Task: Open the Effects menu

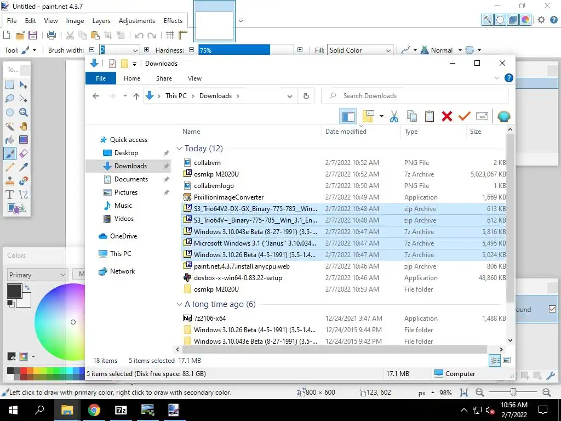Action: point(173,21)
